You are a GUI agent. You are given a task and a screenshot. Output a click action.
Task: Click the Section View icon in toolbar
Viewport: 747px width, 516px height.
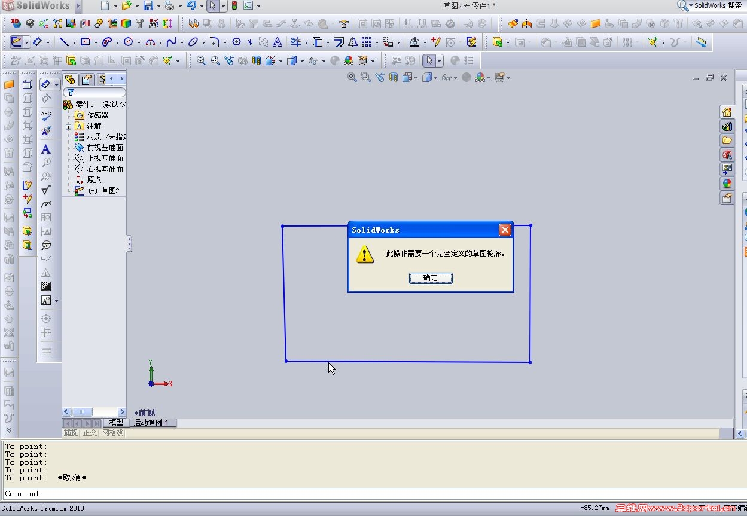tap(257, 60)
